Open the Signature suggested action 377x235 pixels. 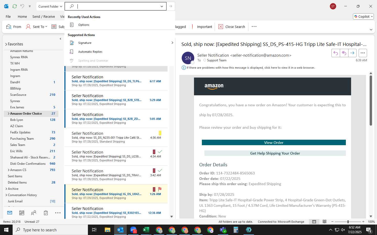click(85, 43)
